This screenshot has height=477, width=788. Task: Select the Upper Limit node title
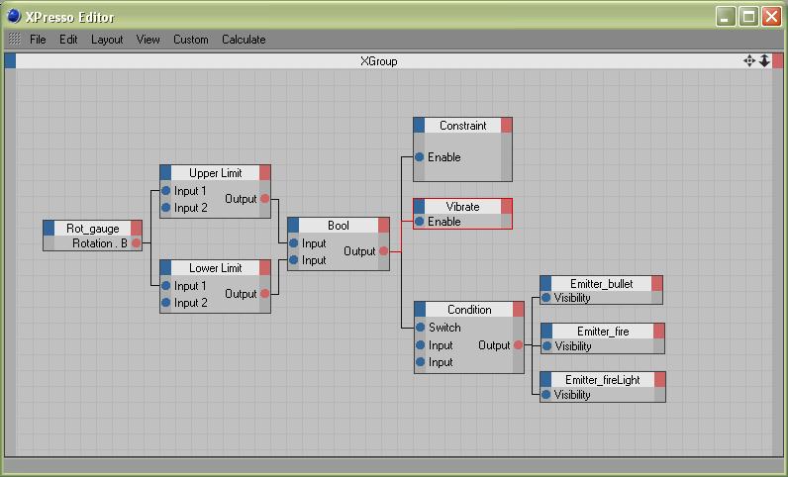click(x=215, y=173)
